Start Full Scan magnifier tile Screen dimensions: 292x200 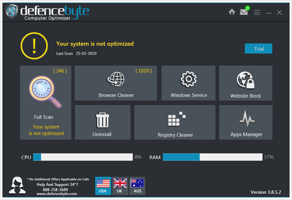(x=45, y=103)
